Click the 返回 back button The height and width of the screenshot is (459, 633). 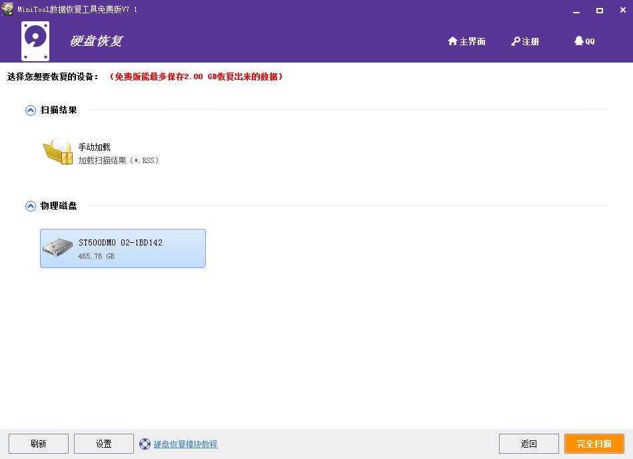[x=529, y=444]
